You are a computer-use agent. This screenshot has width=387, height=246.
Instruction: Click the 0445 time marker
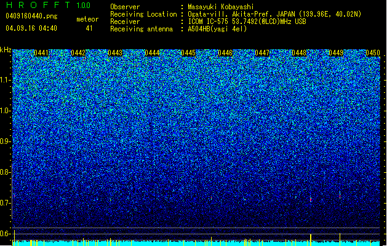tap(188, 53)
